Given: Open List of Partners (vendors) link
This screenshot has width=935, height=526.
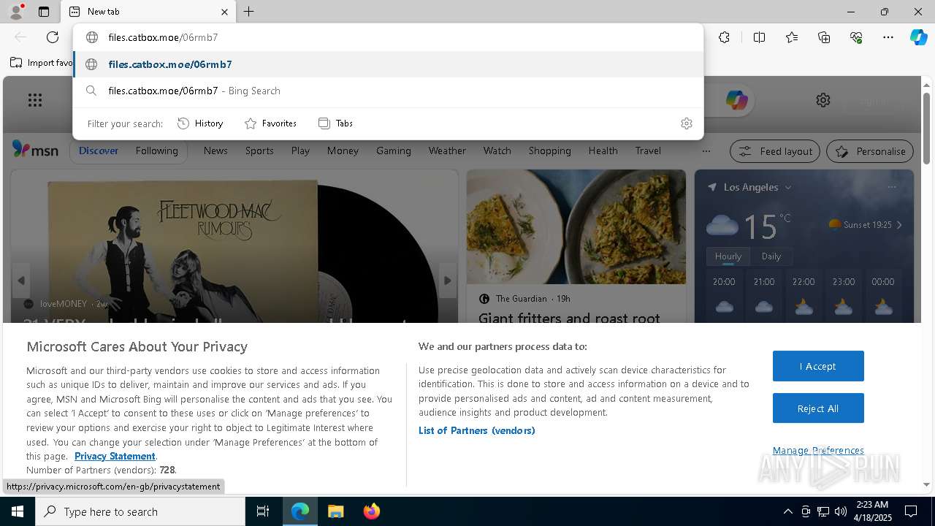Looking at the screenshot, I should [x=477, y=430].
